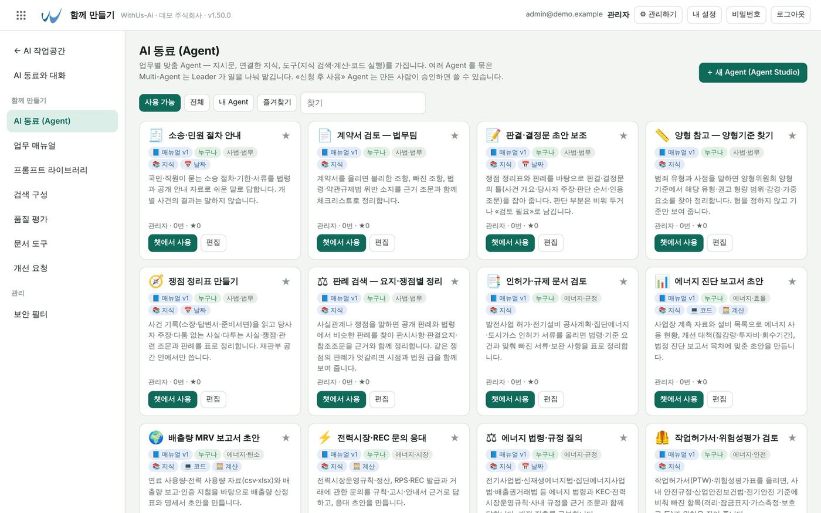
Task: Click the 비밀번호 button
Action: [746, 15]
